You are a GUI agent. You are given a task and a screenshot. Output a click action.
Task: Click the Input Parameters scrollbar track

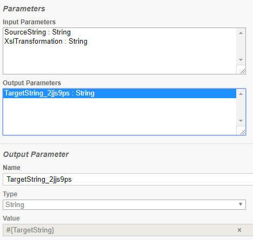(x=241, y=46)
